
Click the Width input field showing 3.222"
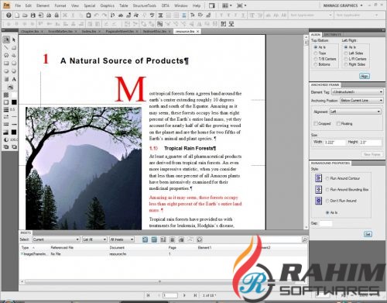(334, 142)
